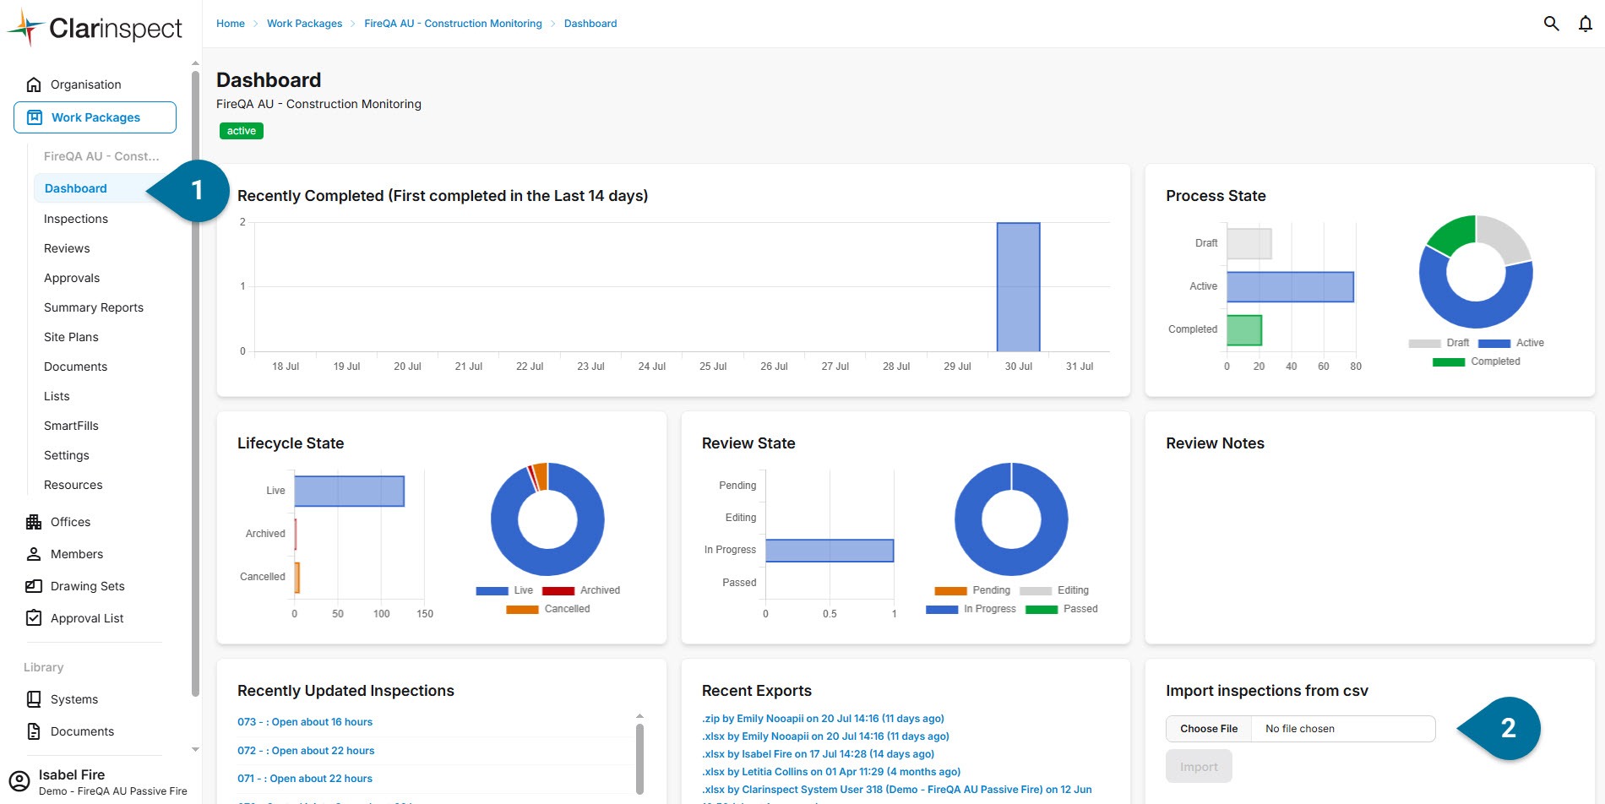Toggle the Archived legend in Lifecycle State
Screen dimensions: 1605x804
coord(580,590)
